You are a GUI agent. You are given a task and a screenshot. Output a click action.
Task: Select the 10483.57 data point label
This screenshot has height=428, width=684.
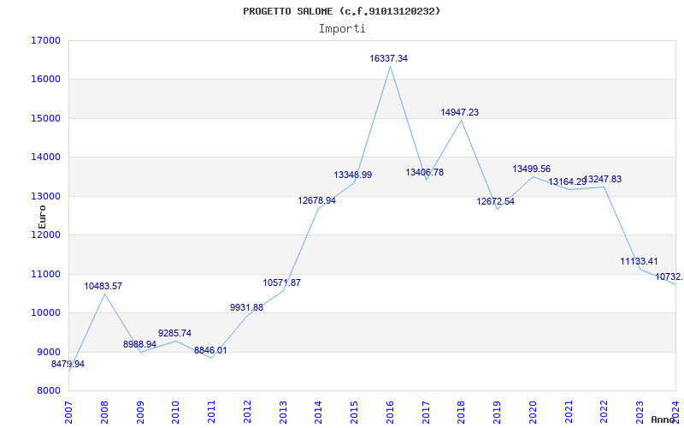(x=103, y=287)
